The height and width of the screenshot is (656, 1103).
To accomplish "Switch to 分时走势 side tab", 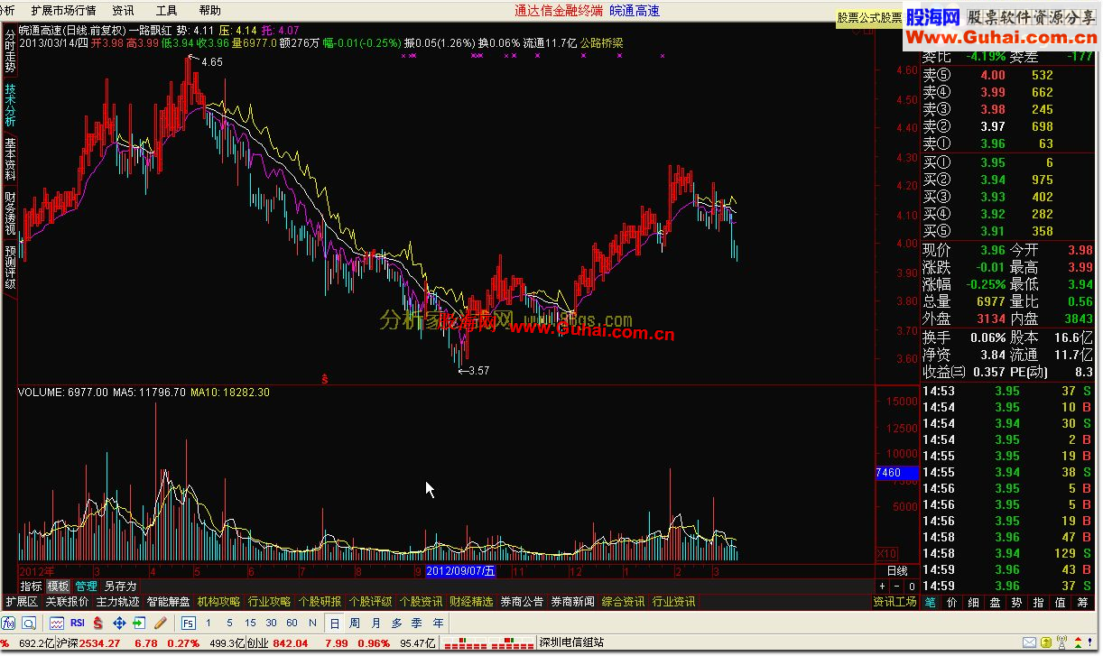I will (x=10, y=51).
